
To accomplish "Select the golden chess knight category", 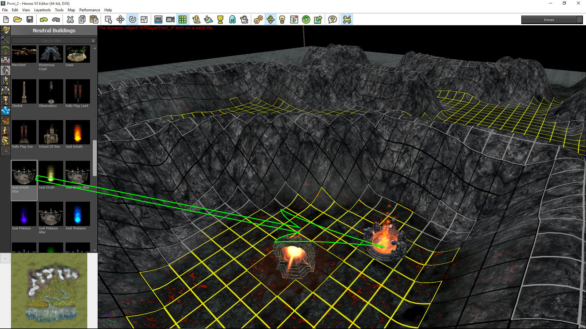I will [5, 140].
